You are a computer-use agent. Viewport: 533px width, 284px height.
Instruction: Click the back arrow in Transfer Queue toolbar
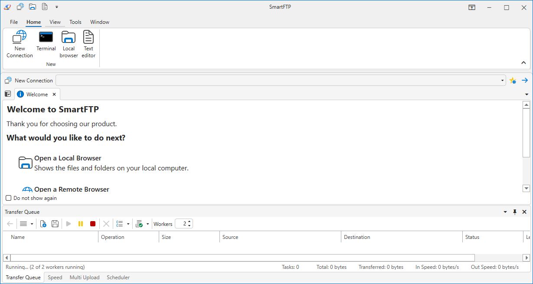click(10, 224)
